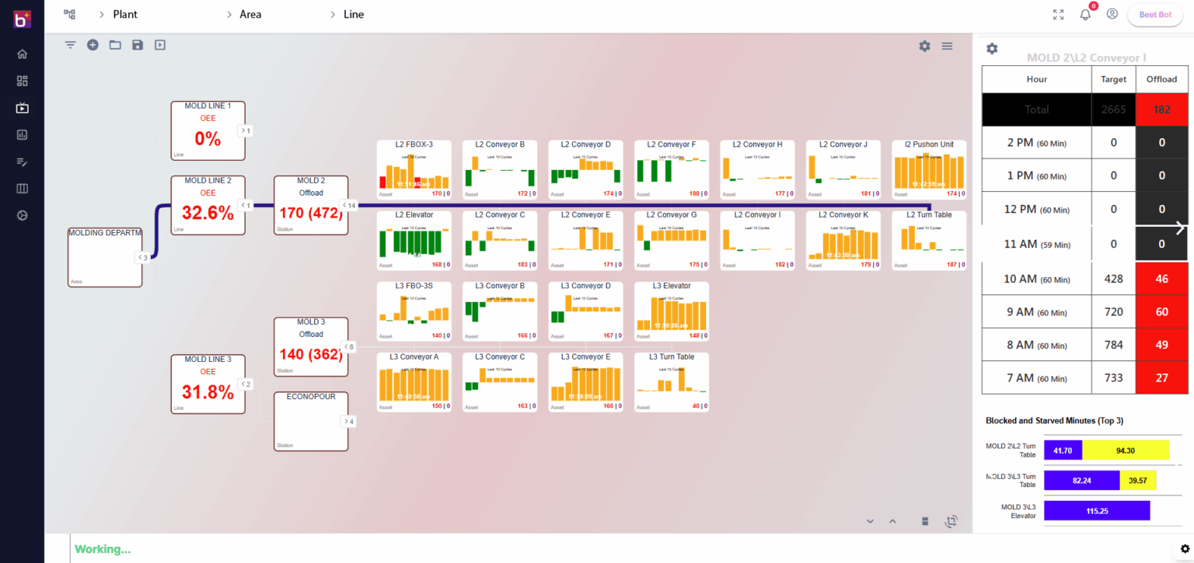1194x563 pixels.
Task: Click the hierarchy tree icon before Plant
Action: pos(70,14)
